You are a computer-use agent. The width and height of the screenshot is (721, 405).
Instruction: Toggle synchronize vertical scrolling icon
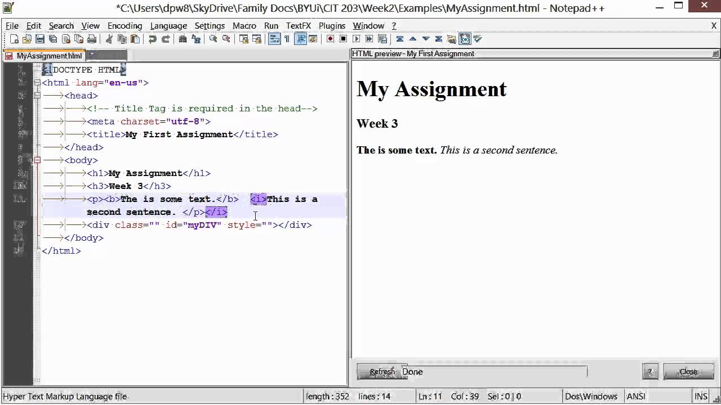pyautogui.click(x=243, y=39)
